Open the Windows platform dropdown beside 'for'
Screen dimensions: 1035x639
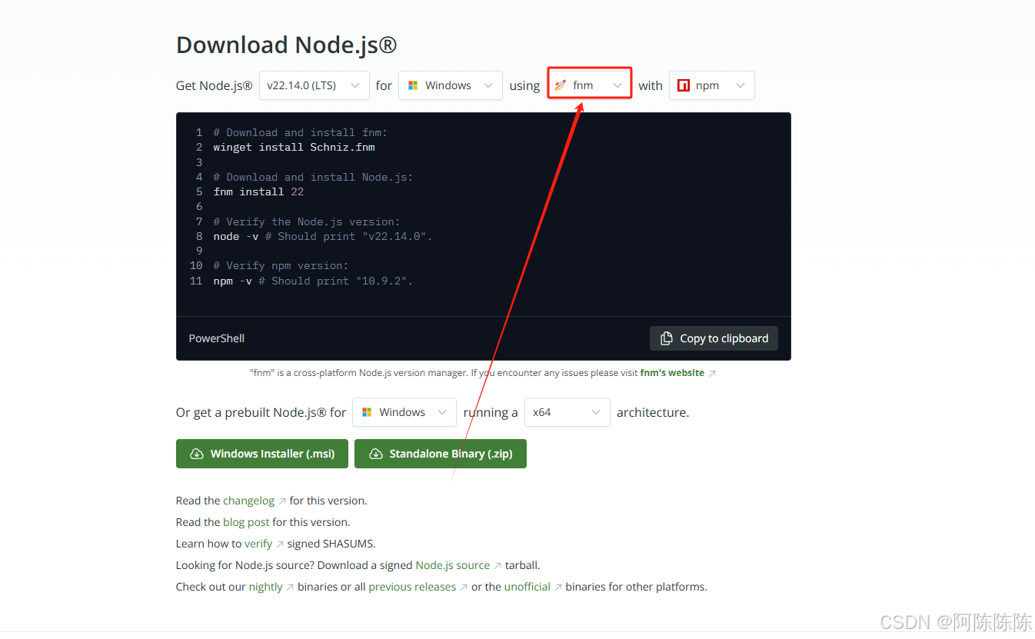(451, 85)
